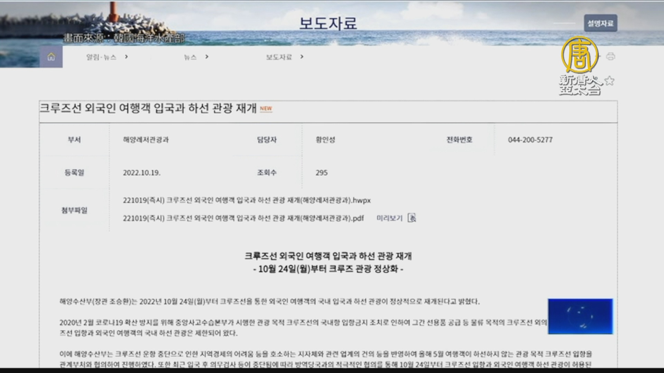Select 보도자료 in the breadcrumb navigation
This screenshot has width=664, height=373.
pyautogui.click(x=279, y=57)
